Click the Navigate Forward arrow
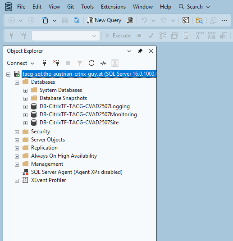Viewport: 233px width, 241px height. [31, 20]
